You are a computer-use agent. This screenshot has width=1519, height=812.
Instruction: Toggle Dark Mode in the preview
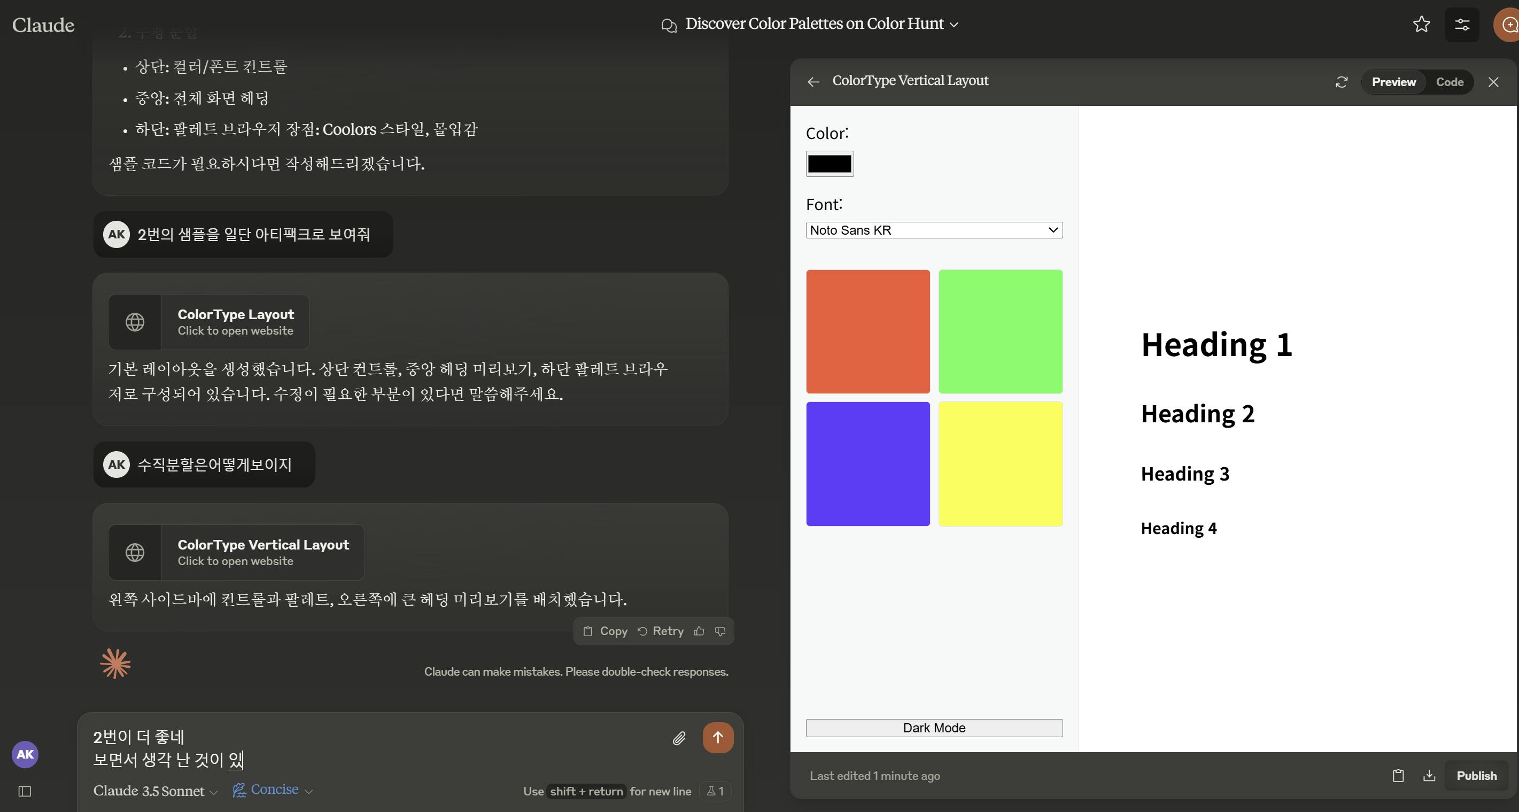[x=933, y=728]
